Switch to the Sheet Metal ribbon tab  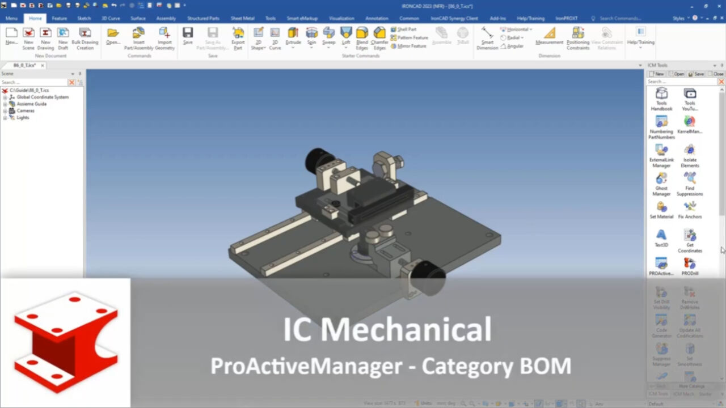click(x=242, y=18)
